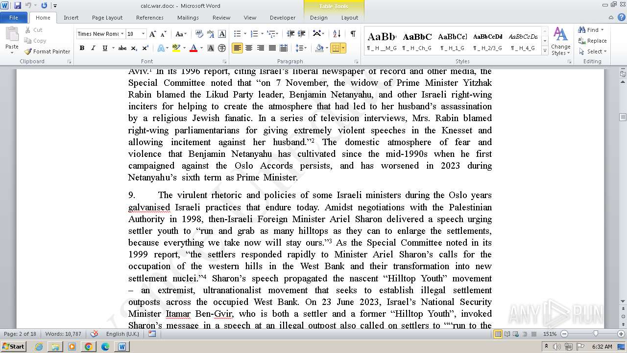Viewport: 627px width, 353px height.
Task: Click the text highlight color swatch
Action: coord(176,48)
